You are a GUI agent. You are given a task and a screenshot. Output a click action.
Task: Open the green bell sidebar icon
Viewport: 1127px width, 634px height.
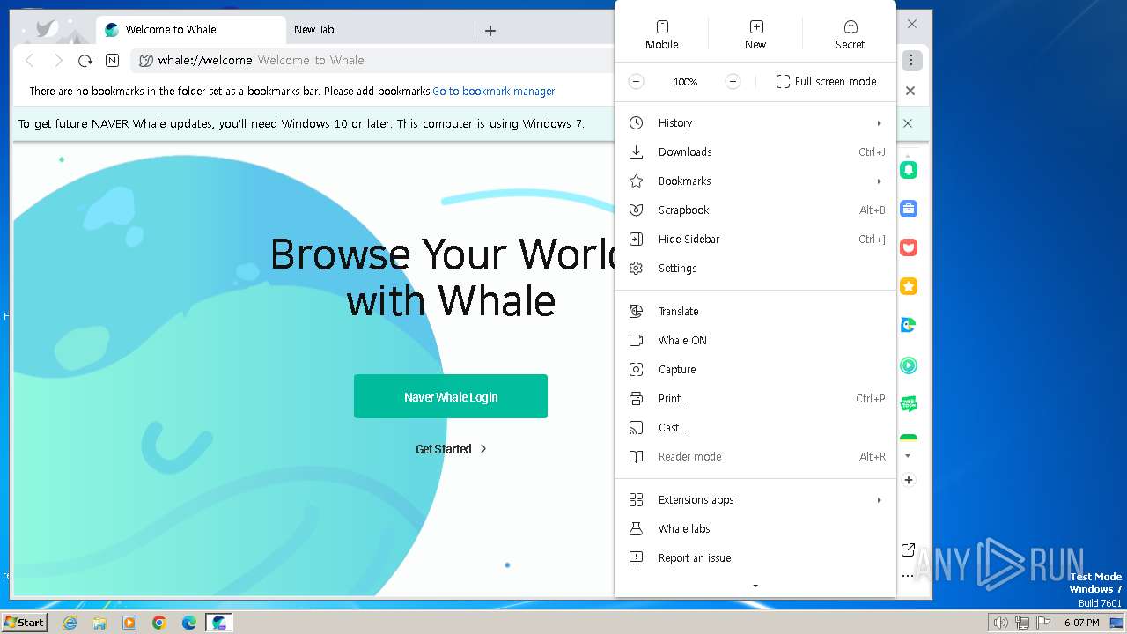click(909, 170)
